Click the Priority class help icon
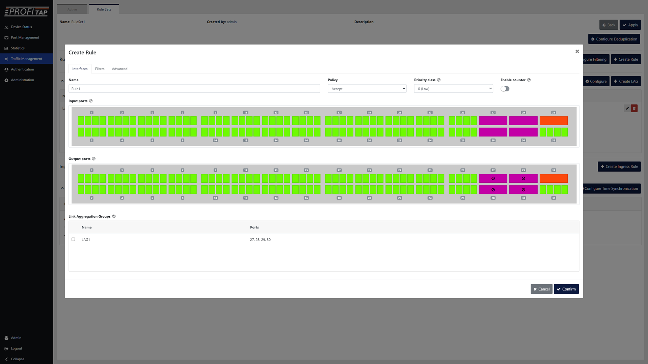 click(439, 80)
